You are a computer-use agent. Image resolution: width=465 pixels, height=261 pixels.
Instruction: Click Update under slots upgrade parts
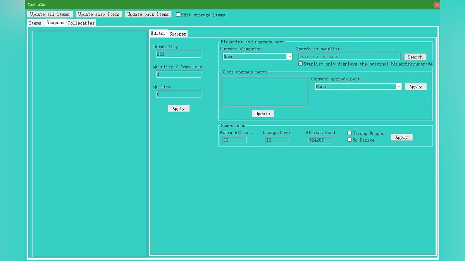[263, 114]
